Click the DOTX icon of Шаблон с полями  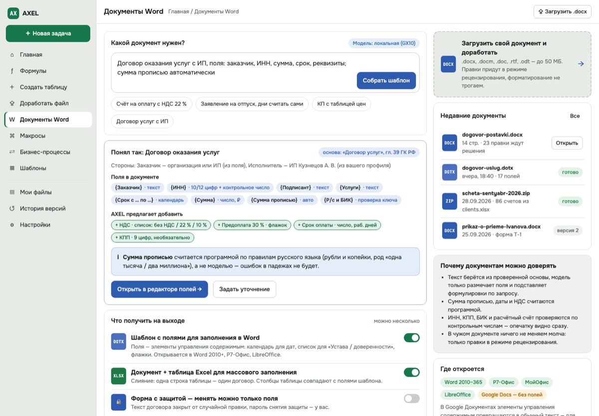pos(119,342)
